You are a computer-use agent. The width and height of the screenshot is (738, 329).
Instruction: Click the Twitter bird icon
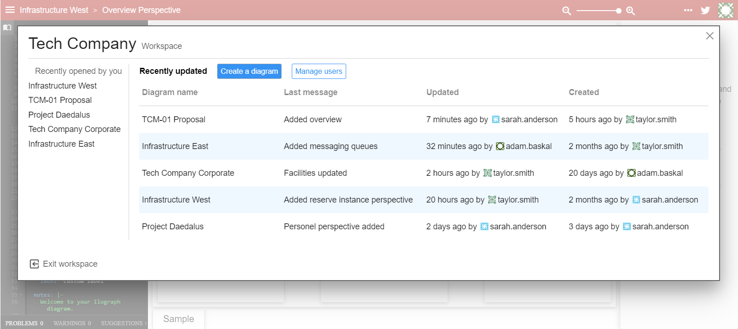click(x=705, y=10)
